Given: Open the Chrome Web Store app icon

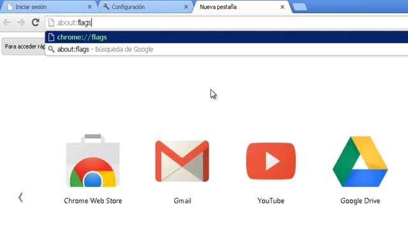Looking at the screenshot, I should [93, 160].
